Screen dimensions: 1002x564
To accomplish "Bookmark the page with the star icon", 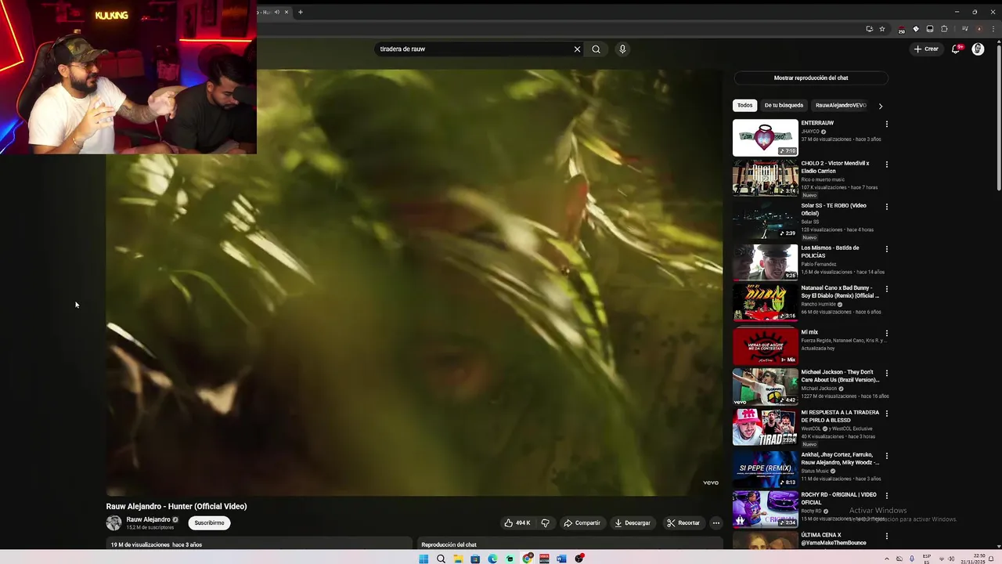I will pyautogui.click(x=882, y=29).
